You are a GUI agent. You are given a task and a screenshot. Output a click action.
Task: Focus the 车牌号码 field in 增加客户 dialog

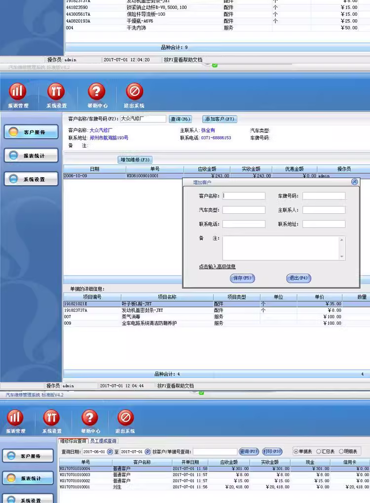click(x=324, y=195)
